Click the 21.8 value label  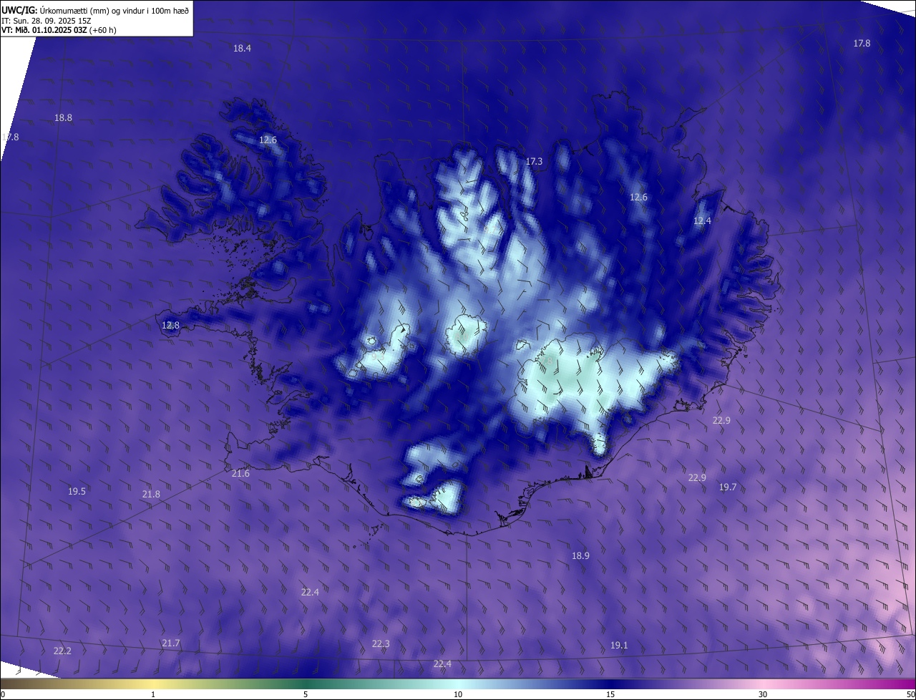[151, 494]
